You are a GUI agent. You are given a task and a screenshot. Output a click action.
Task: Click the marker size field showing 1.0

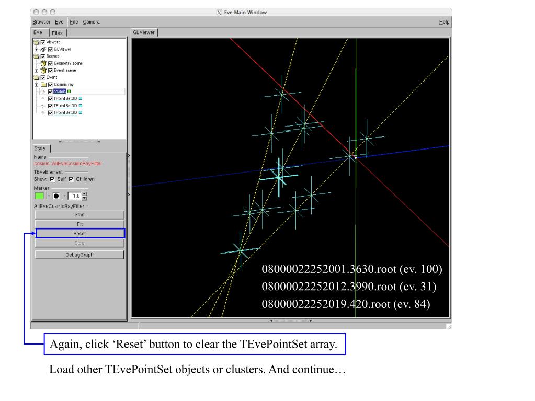[74, 196]
